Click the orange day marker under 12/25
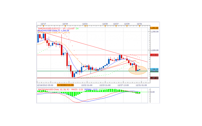Image resolution: width=202 pixels, height=126 pixels. tap(105, 26)
